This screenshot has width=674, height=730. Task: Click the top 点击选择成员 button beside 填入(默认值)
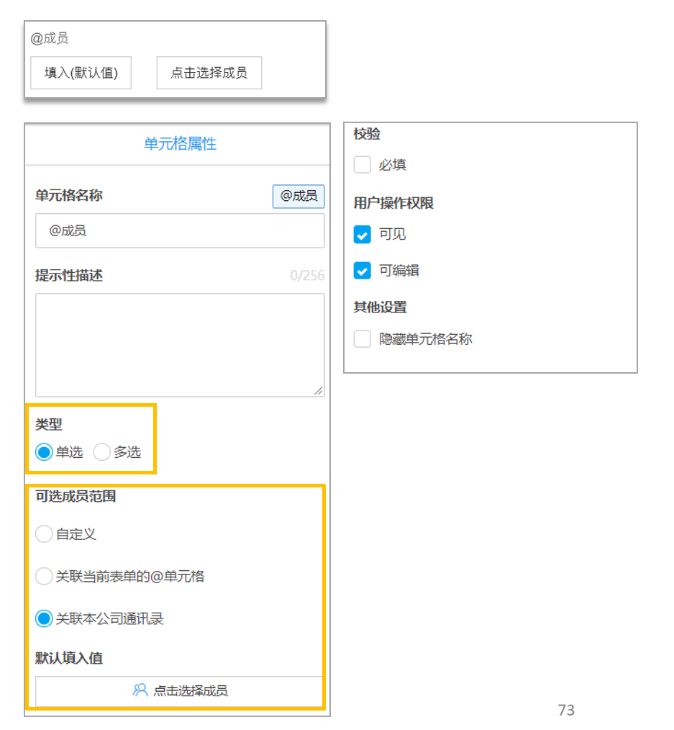209,73
